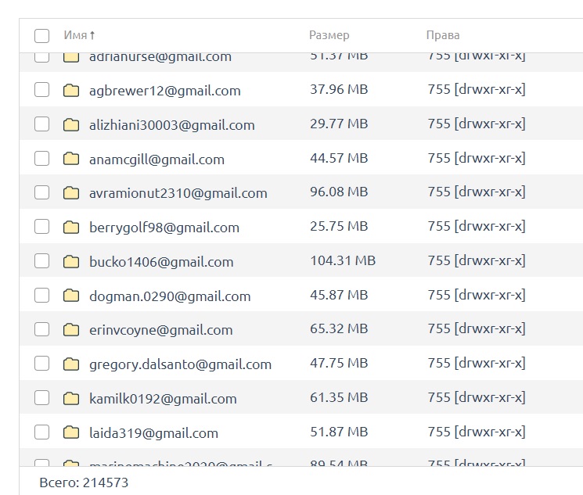Image resolution: width=583 pixels, height=495 pixels.
Task: Select folder icon for dogman.0290@gmail.com
Action: pyautogui.click(x=72, y=296)
